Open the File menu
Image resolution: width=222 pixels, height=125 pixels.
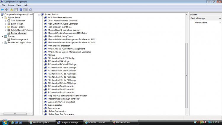coord(3,5)
